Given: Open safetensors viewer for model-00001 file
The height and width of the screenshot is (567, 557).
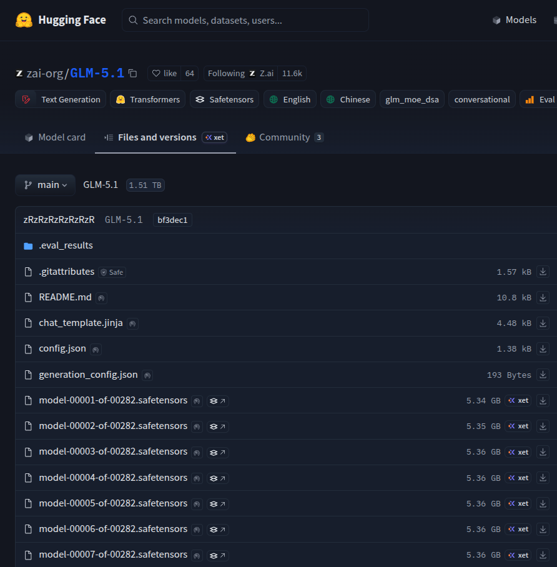Looking at the screenshot, I should (218, 401).
